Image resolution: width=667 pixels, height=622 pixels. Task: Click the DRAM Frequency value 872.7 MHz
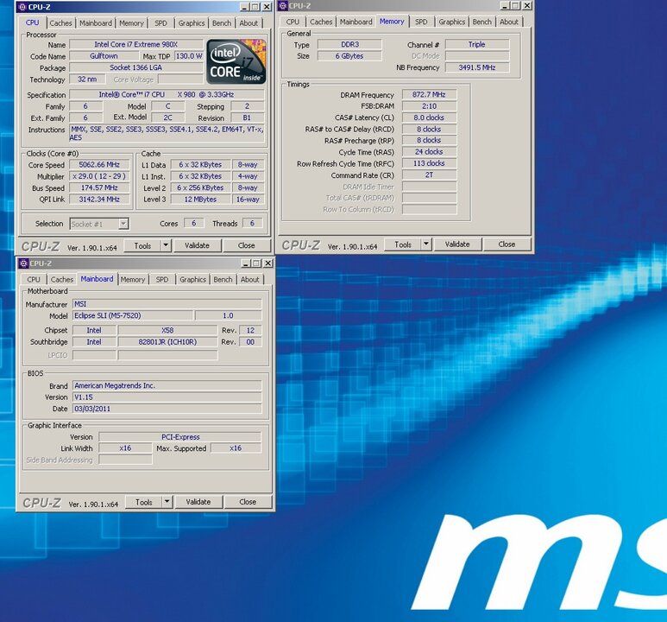pyautogui.click(x=429, y=94)
